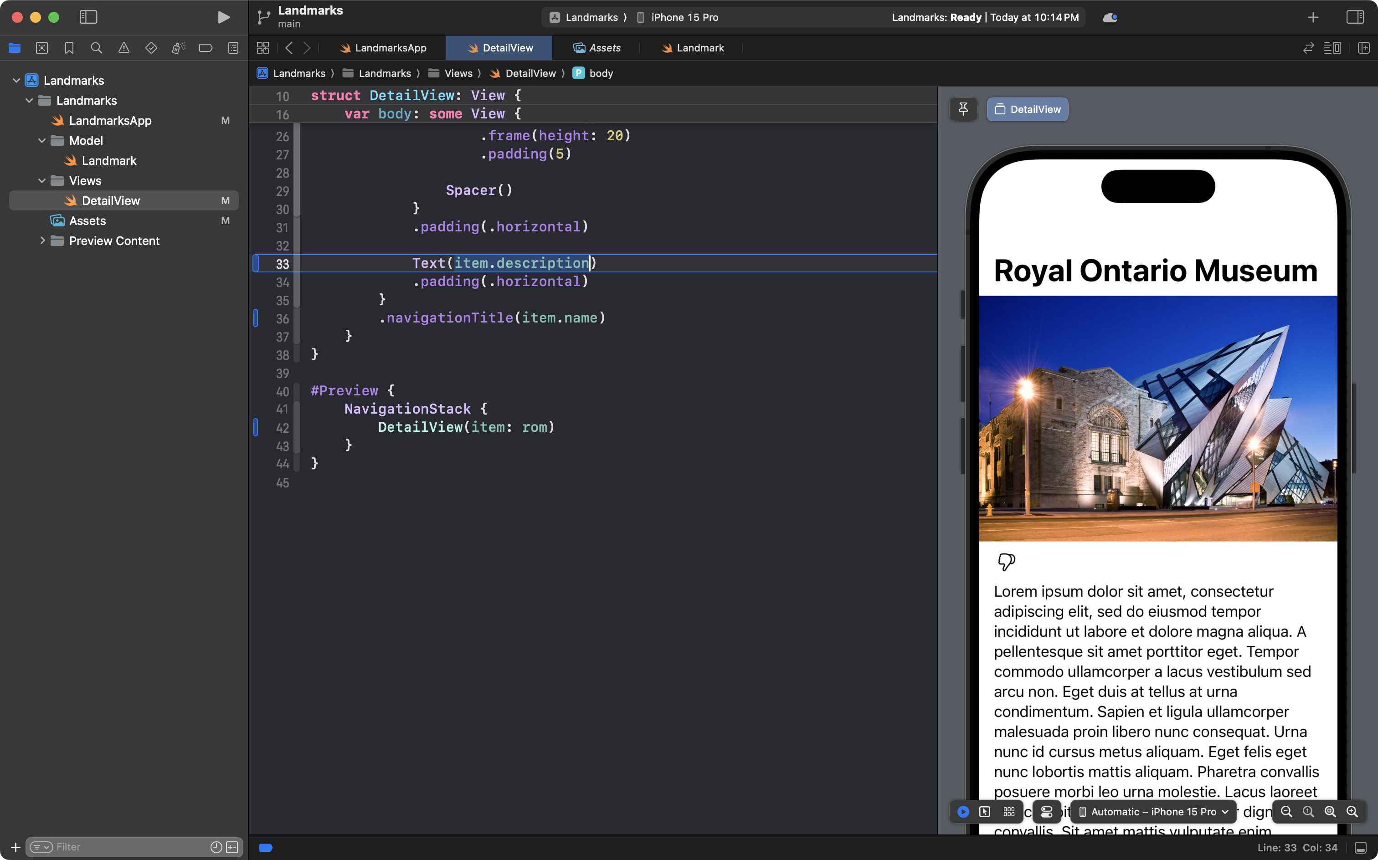The image size is (1378, 860).
Task: Toggle Variants view in the preview controls
Action: 1009,812
